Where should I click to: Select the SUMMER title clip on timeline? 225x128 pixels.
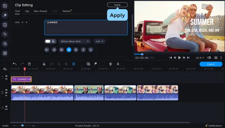pos(21,79)
